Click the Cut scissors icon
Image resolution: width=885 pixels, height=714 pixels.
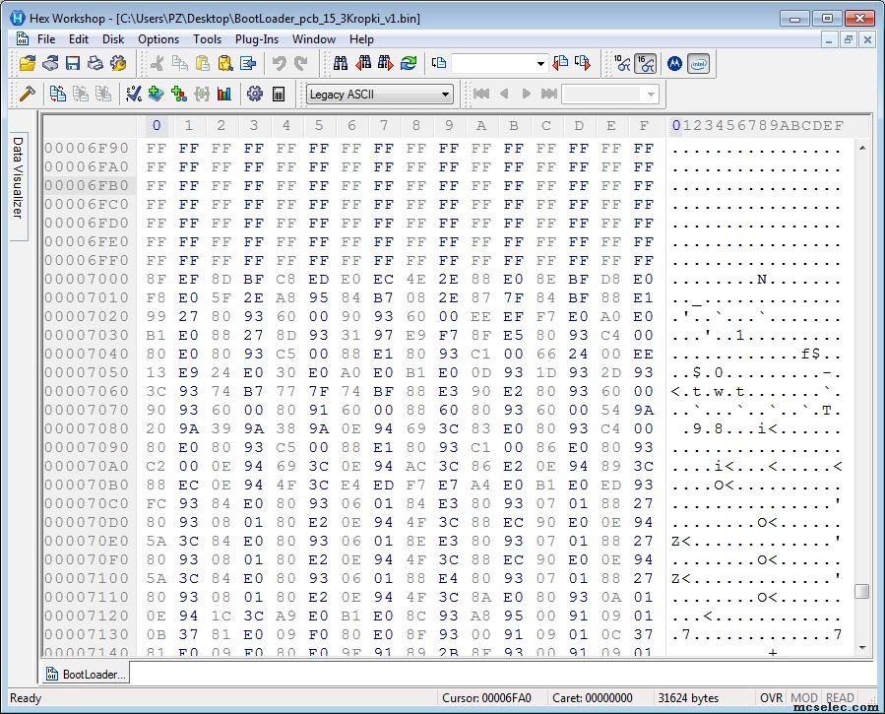tap(158, 63)
